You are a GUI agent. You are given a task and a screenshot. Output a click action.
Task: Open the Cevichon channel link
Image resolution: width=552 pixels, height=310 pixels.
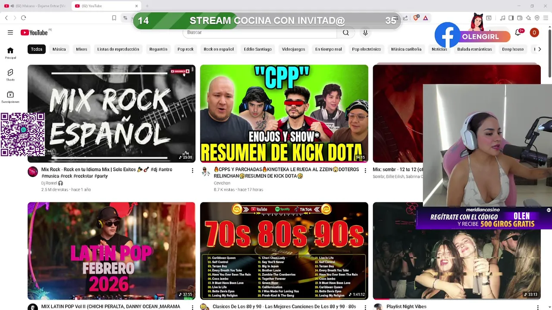[x=222, y=183]
